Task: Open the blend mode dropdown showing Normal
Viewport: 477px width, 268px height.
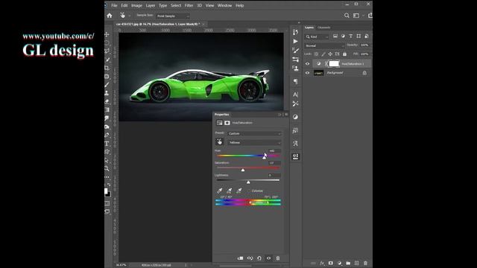Action: pyautogui.click(x=324, y=45)
